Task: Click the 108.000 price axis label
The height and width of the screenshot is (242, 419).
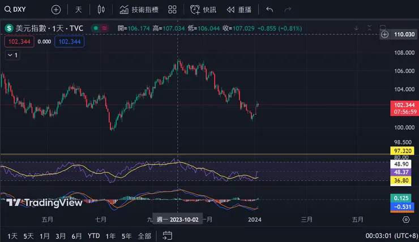Action: 404,53
